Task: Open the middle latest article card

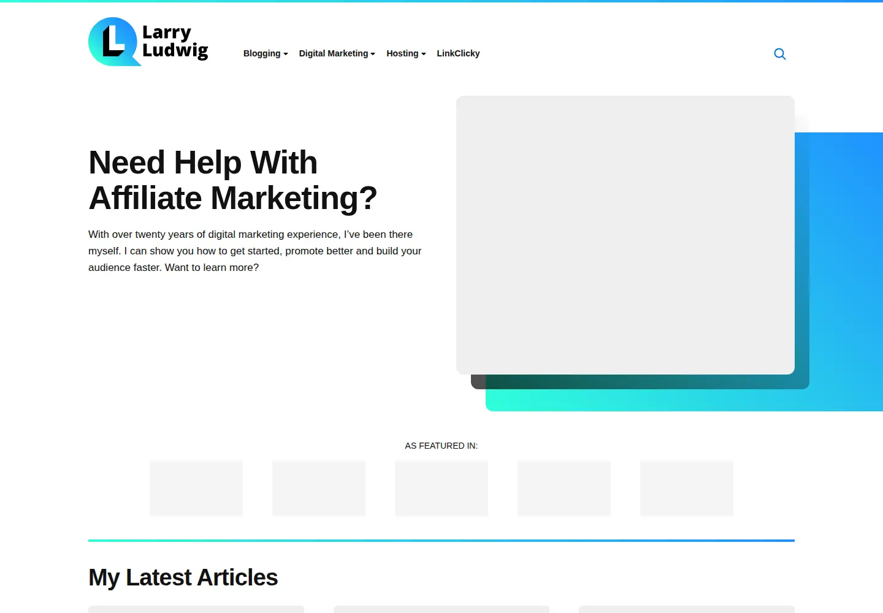Action: (x=442, y=609)
